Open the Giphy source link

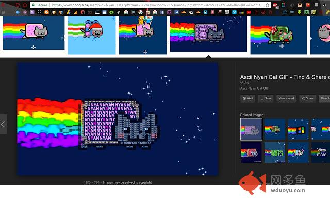(244, 82)
